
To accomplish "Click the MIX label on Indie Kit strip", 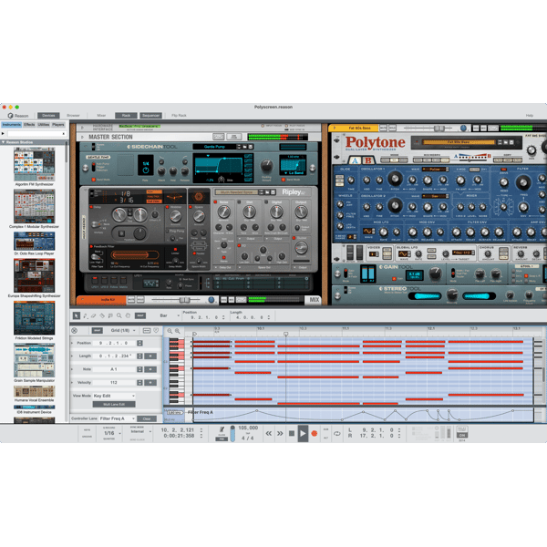I will [314, 300].
